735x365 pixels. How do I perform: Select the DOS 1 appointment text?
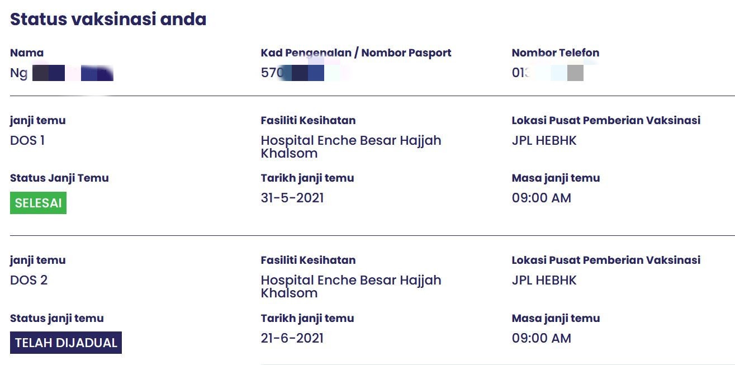(27, 140)
